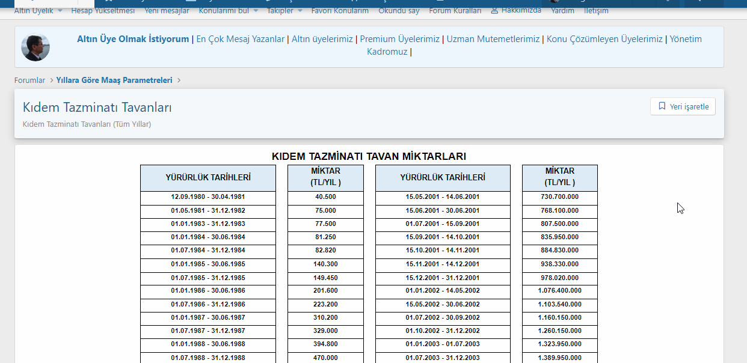Image resolution: width=747 pixels, height=363 pixels.
Task: Open the Forum Kuralları page
Action: tap(455, 10)
